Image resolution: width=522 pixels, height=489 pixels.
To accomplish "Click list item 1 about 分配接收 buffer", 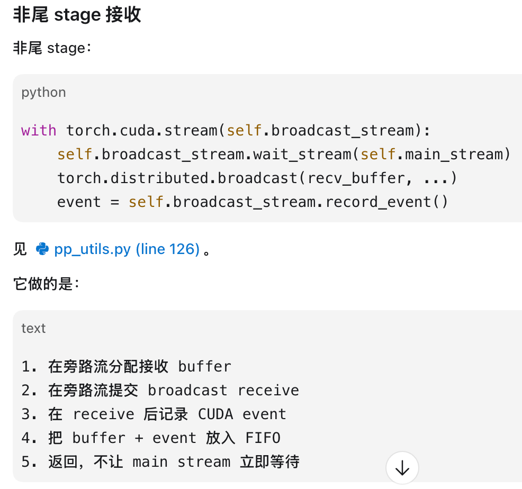I will (126, 367).
